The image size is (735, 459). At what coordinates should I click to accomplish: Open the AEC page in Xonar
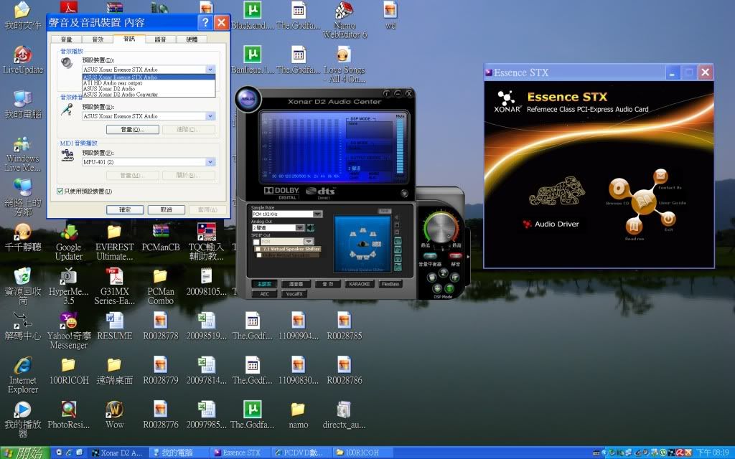tap(264, 293)
